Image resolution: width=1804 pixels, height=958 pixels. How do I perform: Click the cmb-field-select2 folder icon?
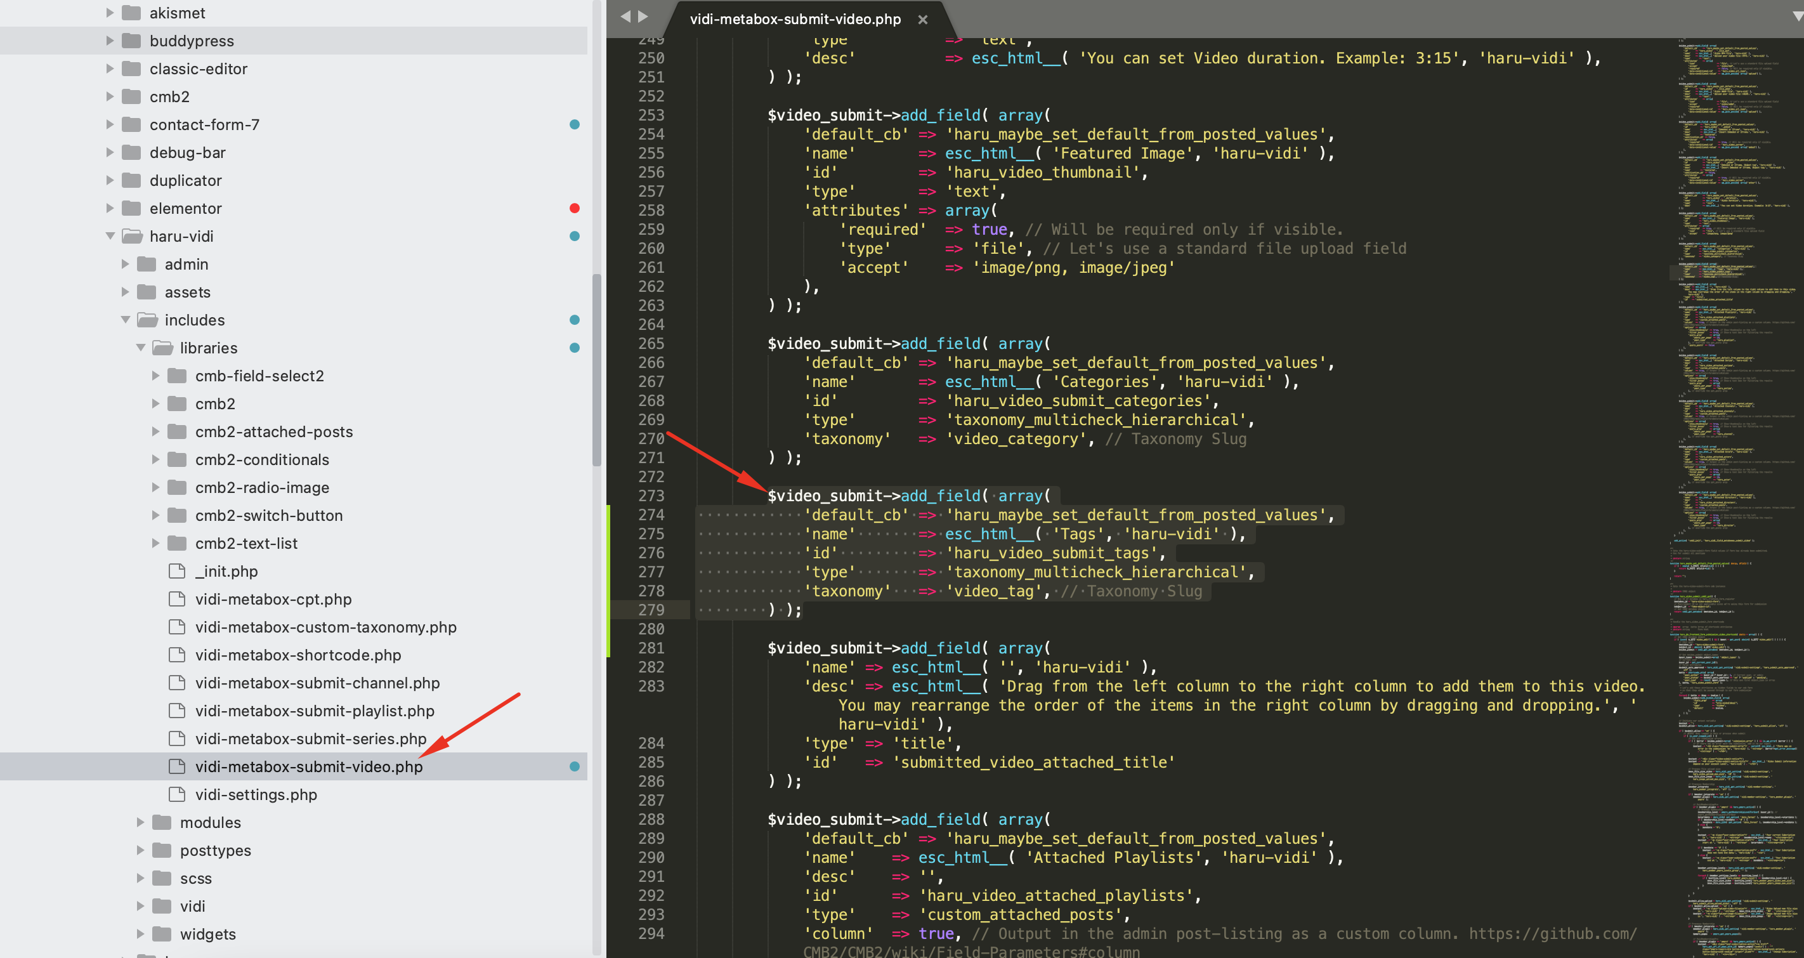click(x=177, y=376)
